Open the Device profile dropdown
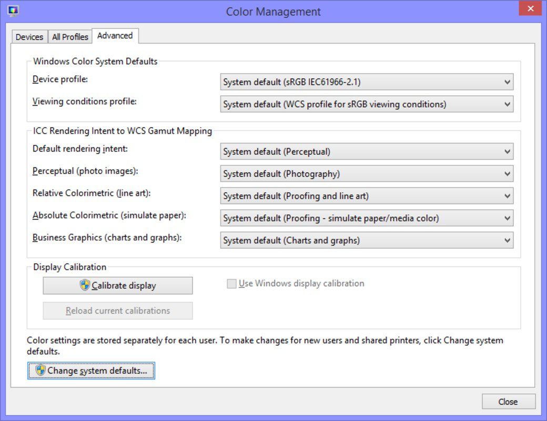 click(x=366, y=82)
